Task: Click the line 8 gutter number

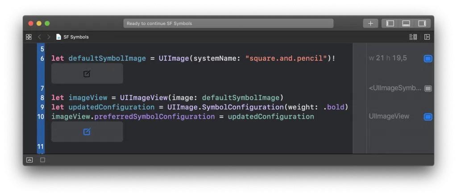Action: click(x=42, y=98)
